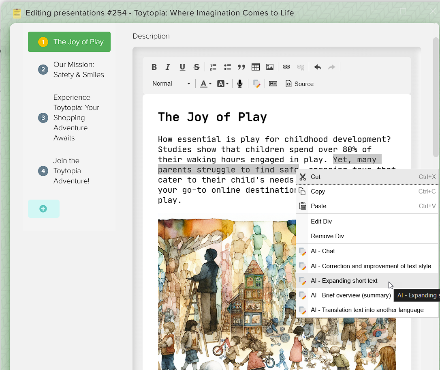The image size is (440, 370).
Task: Choose Cut from context menu
Action: coord(367,177)
